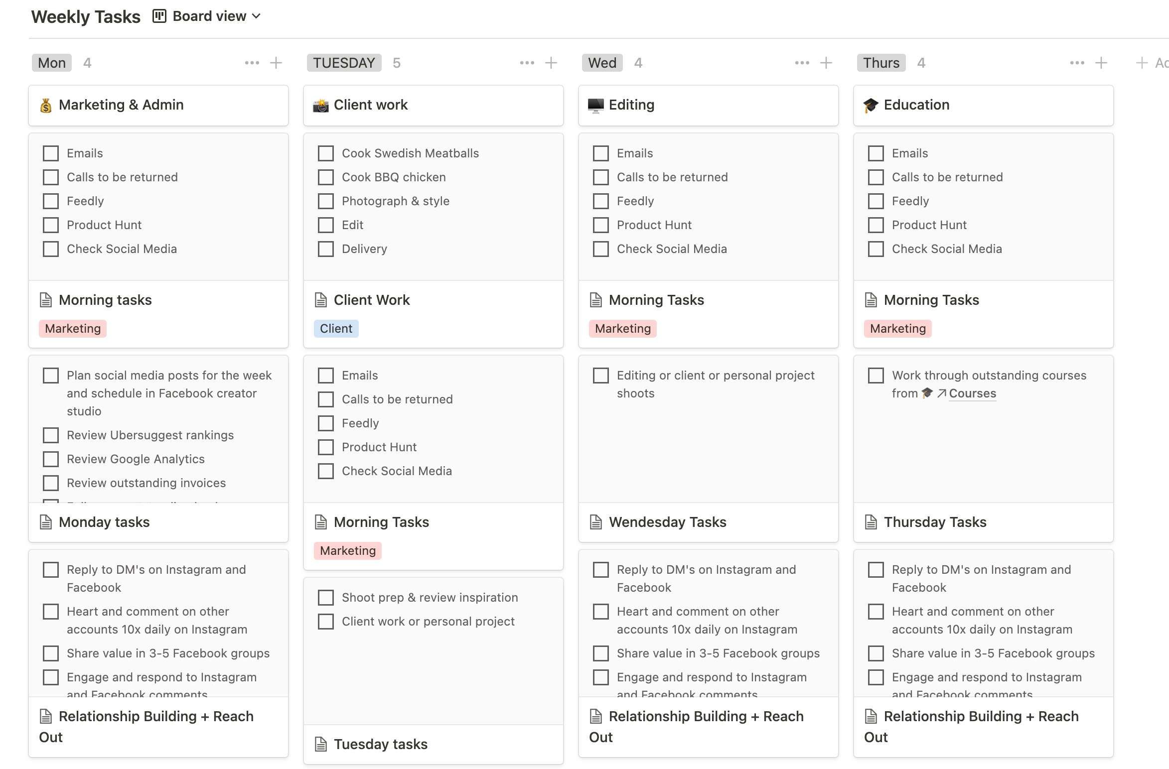Click the money bag Marketing & Admin icon
The image size is (1169, 769).
point(46,105)
